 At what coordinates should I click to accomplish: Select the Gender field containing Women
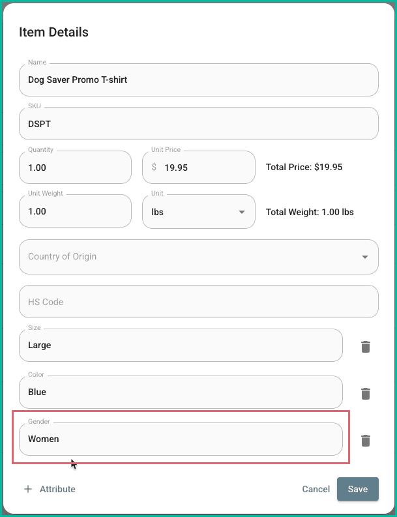[181, 439]
